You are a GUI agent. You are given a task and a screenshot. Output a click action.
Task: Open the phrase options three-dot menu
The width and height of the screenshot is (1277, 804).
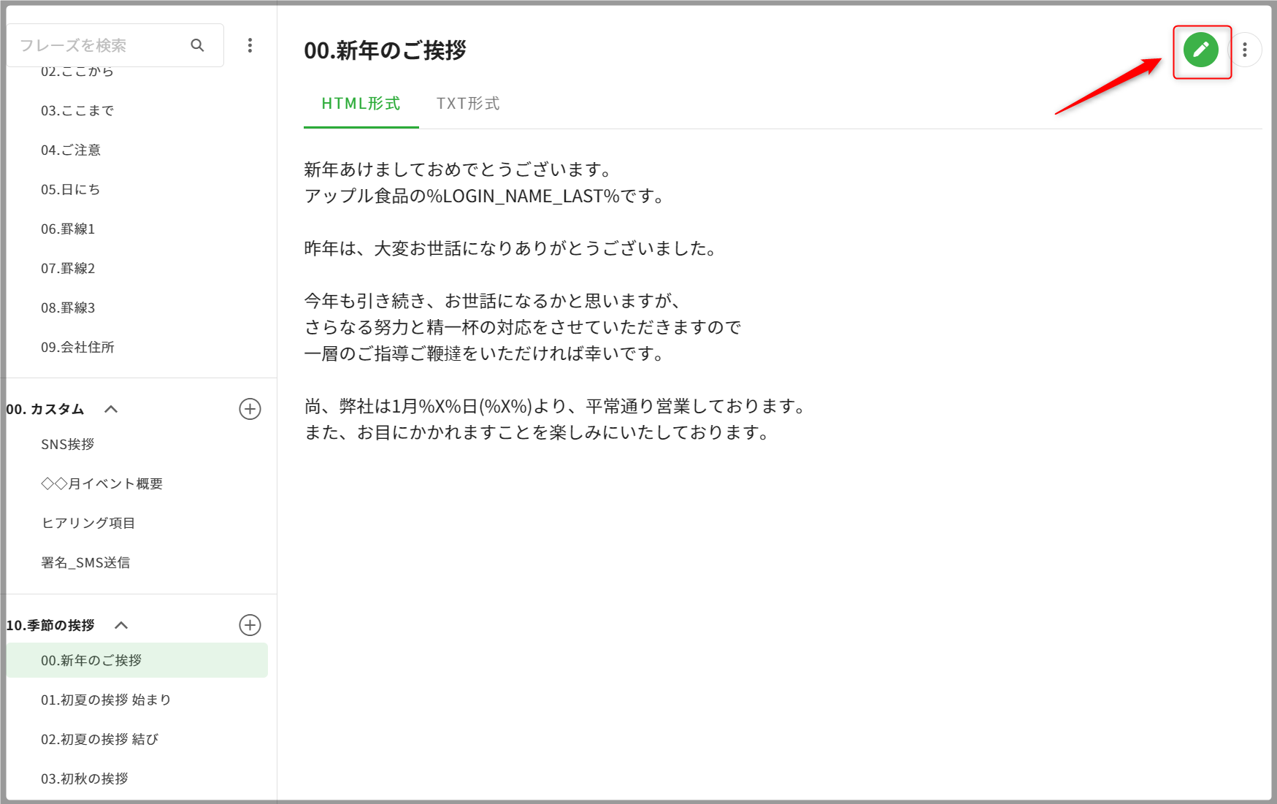click(x=1245, y=50)
